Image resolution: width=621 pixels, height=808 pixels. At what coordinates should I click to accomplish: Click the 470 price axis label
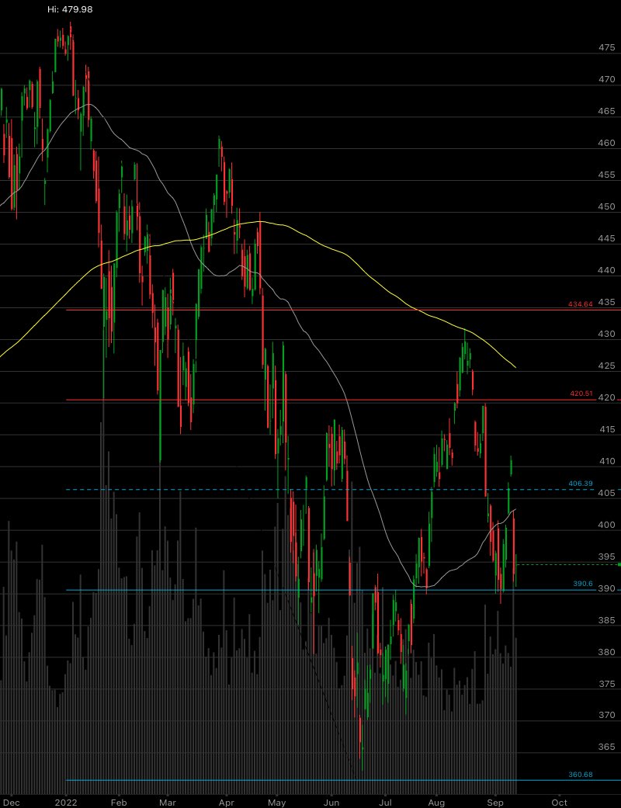point(606,79)
